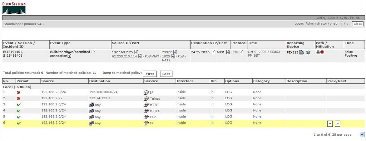Click deny icon in rule 2 row

tap(19, 98)
